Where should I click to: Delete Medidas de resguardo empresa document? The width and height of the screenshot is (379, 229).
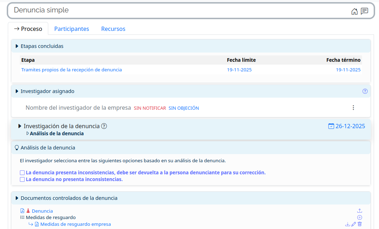coord(359,224)
